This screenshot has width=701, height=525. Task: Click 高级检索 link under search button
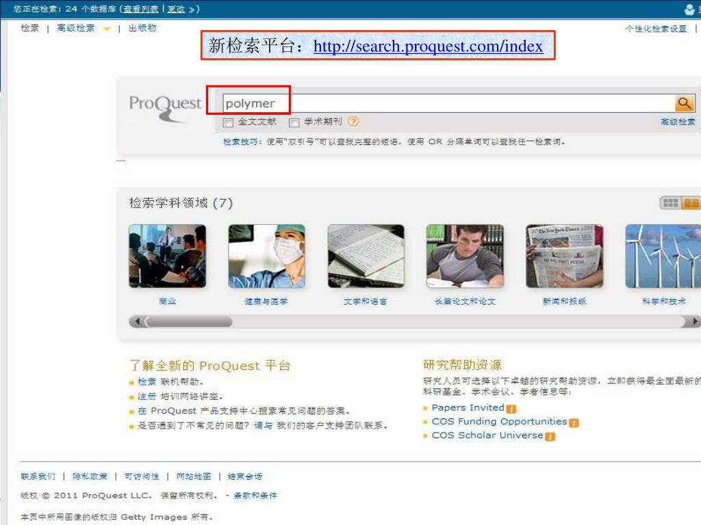678,122
